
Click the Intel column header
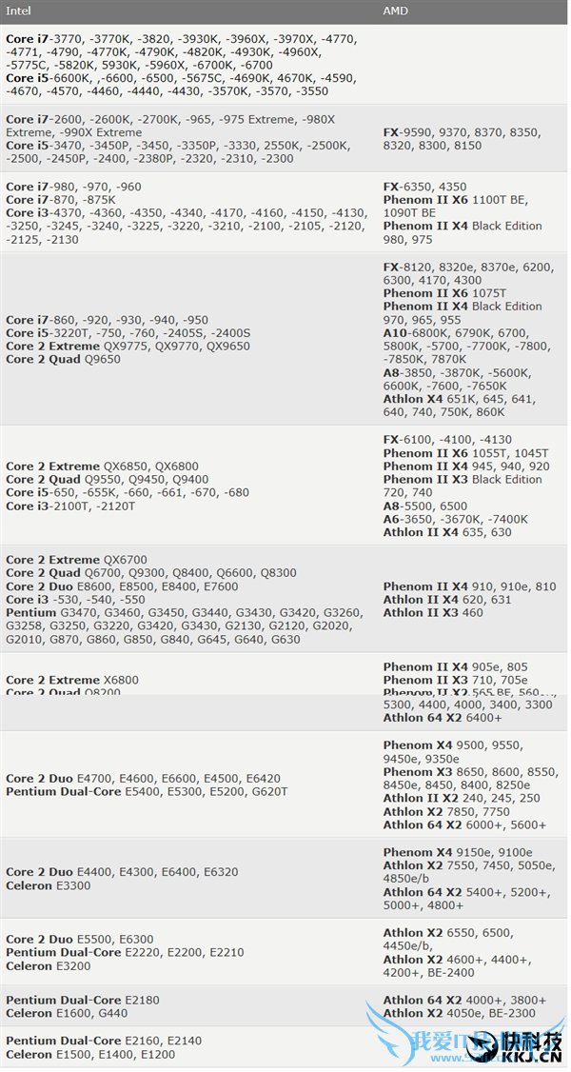18,10
